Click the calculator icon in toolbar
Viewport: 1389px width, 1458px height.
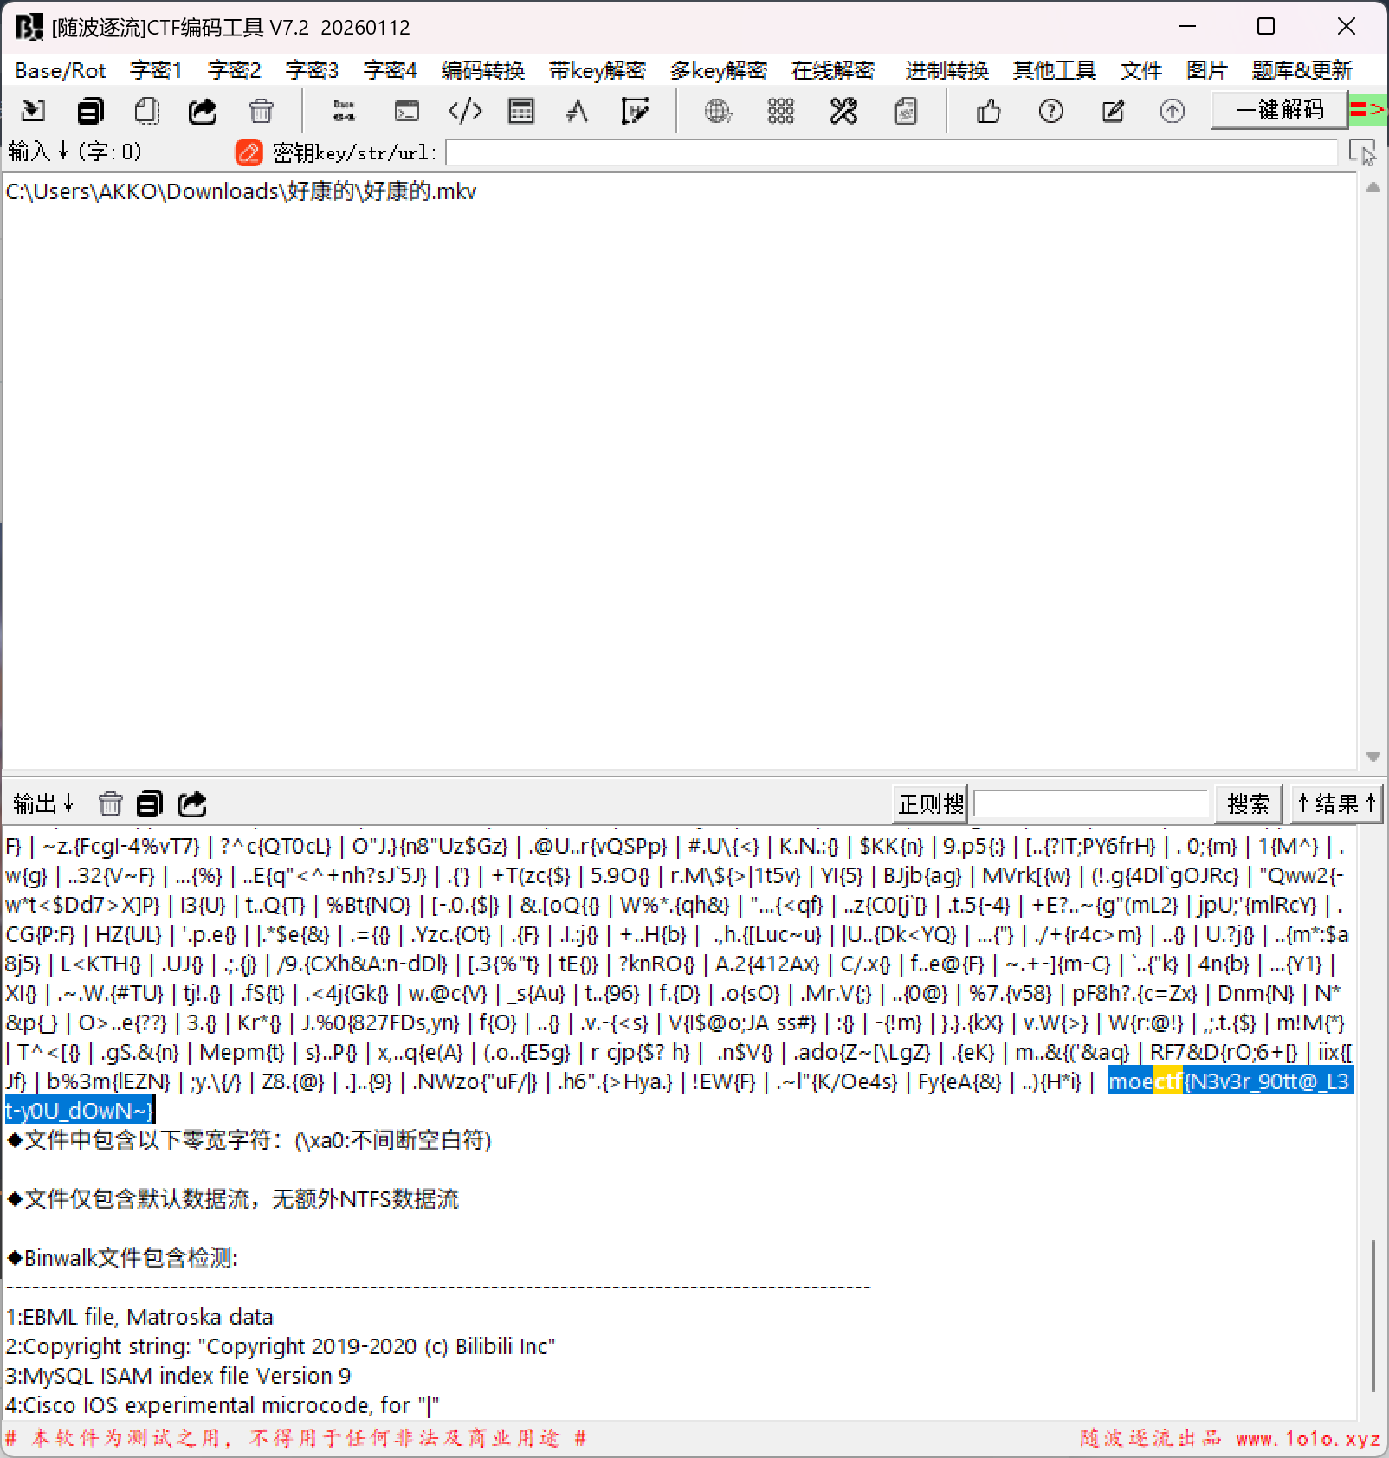521,111
